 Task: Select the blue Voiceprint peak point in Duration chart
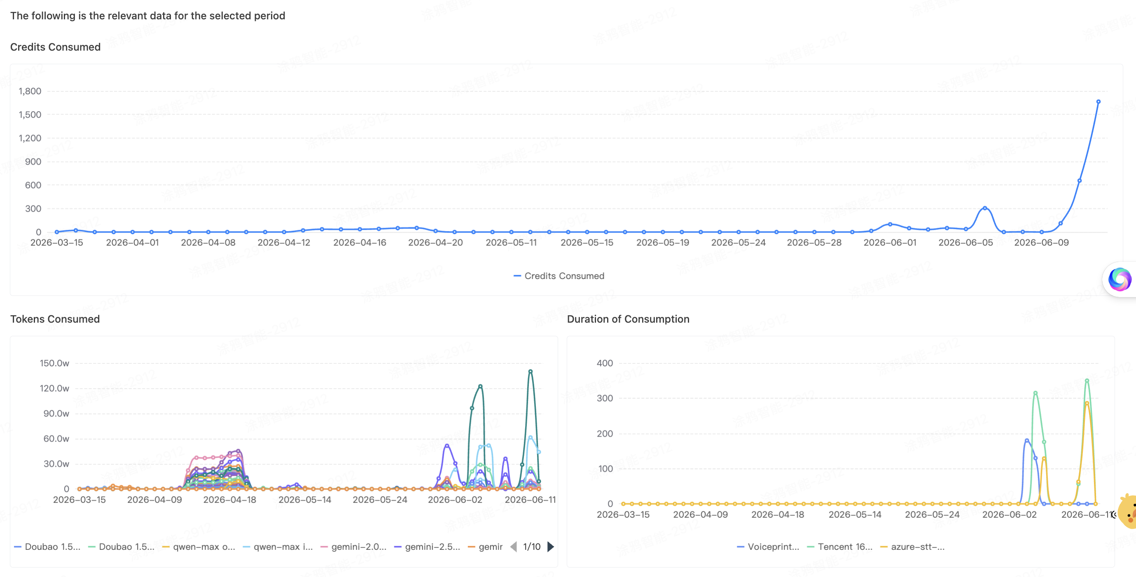(x=1026, y=440)
